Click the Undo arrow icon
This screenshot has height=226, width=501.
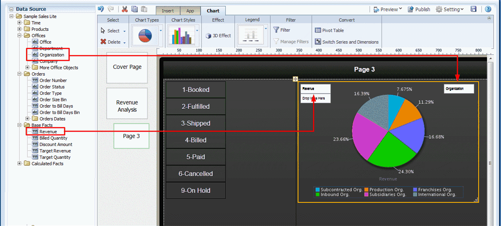pyautogui.click(x=101, y=9)
